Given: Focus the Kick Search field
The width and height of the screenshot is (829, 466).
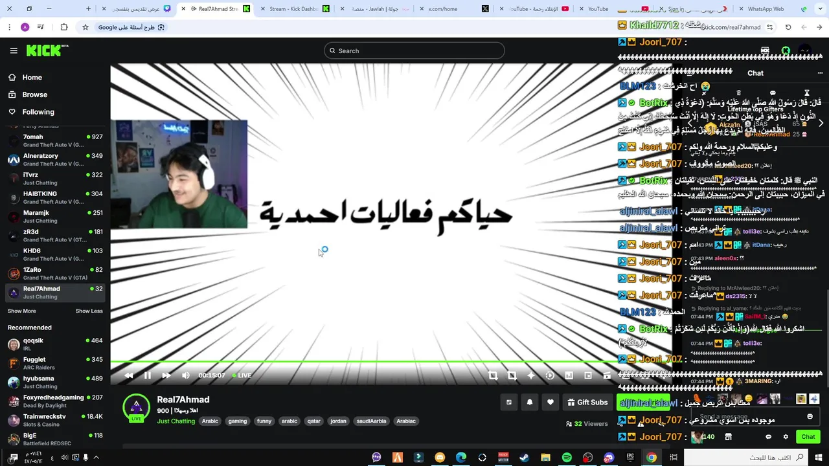Looking at the screenshot, I should (414, 50).
